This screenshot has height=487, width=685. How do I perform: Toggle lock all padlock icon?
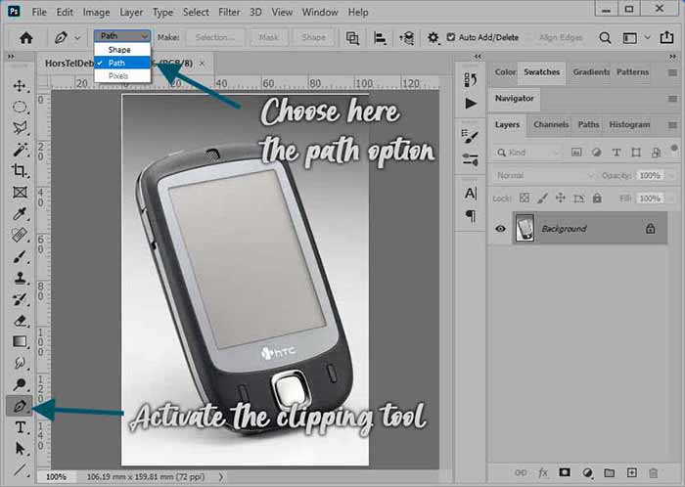[x=597, y=199]
